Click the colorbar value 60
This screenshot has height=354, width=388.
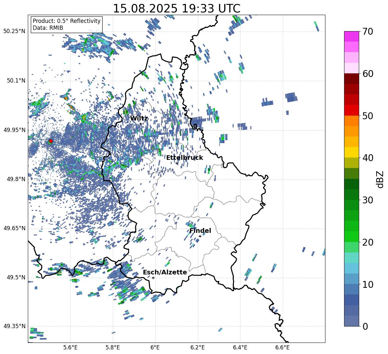(x=368, y=73)
